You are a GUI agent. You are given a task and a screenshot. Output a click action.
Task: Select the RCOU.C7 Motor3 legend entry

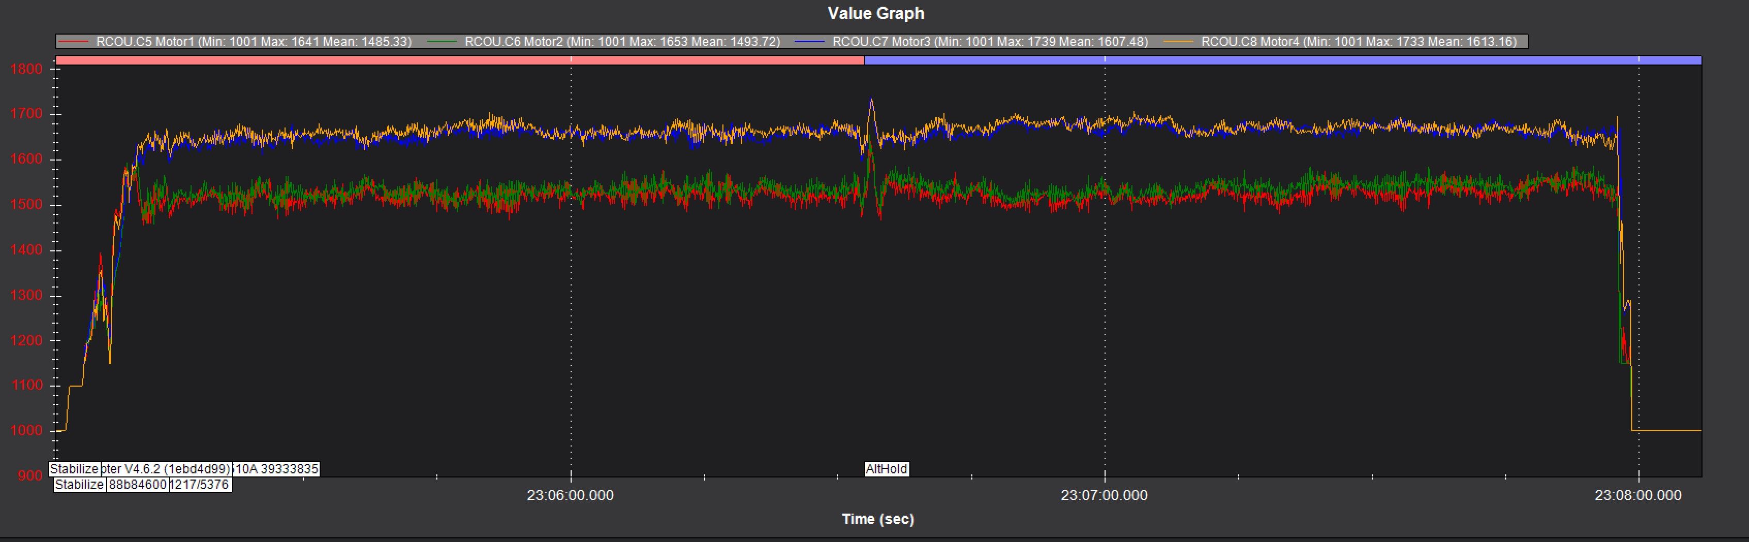pos(990,42)
